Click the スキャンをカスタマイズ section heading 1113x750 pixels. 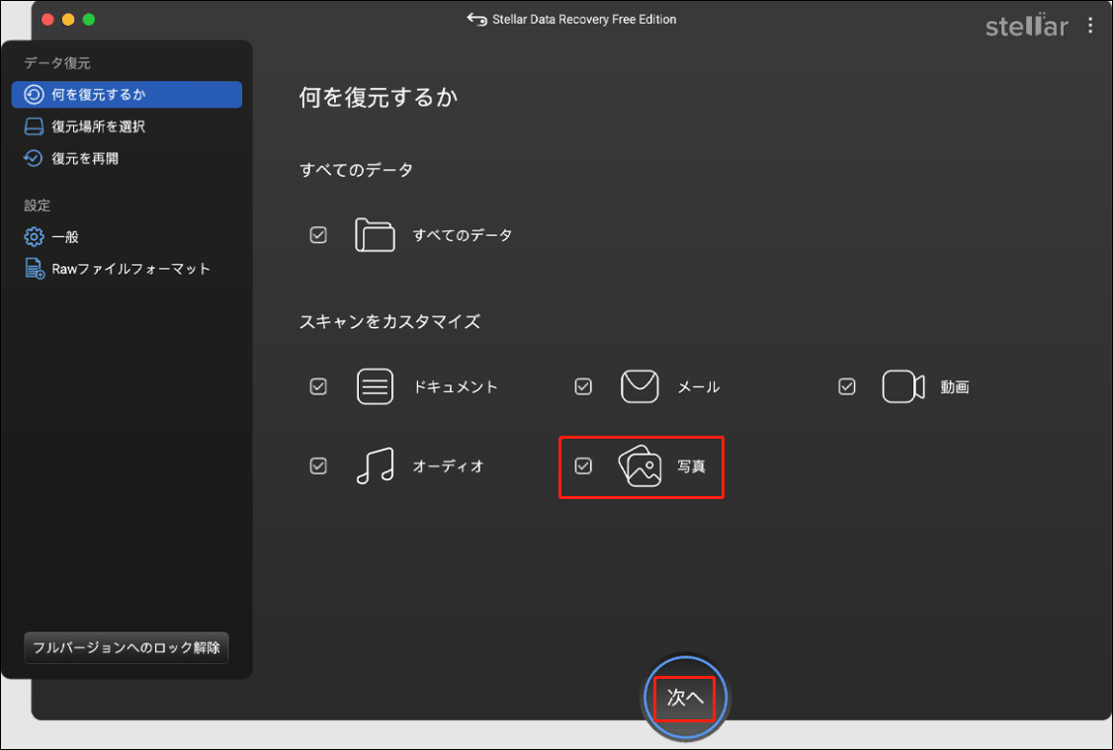[x=389, y=321]
